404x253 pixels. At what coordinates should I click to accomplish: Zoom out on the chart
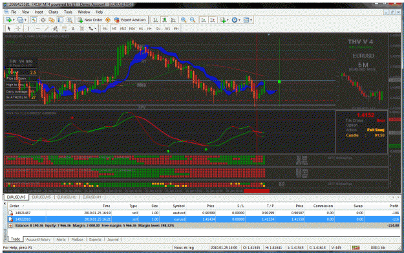click(x=193, y=20)
